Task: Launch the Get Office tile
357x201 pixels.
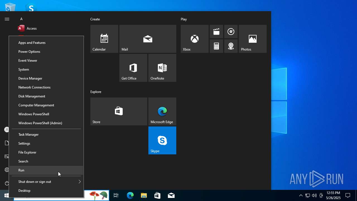Action: point(133,68)
